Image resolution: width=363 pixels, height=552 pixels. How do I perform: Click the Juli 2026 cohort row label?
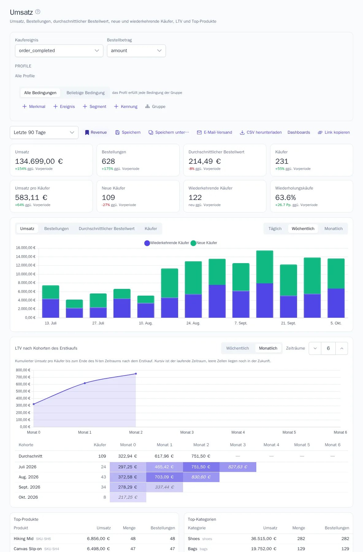[x=28, y=467]
